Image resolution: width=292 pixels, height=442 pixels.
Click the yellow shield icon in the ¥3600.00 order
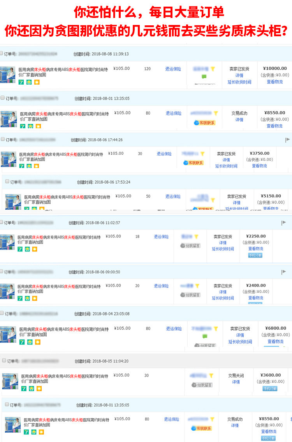[32, 389]
